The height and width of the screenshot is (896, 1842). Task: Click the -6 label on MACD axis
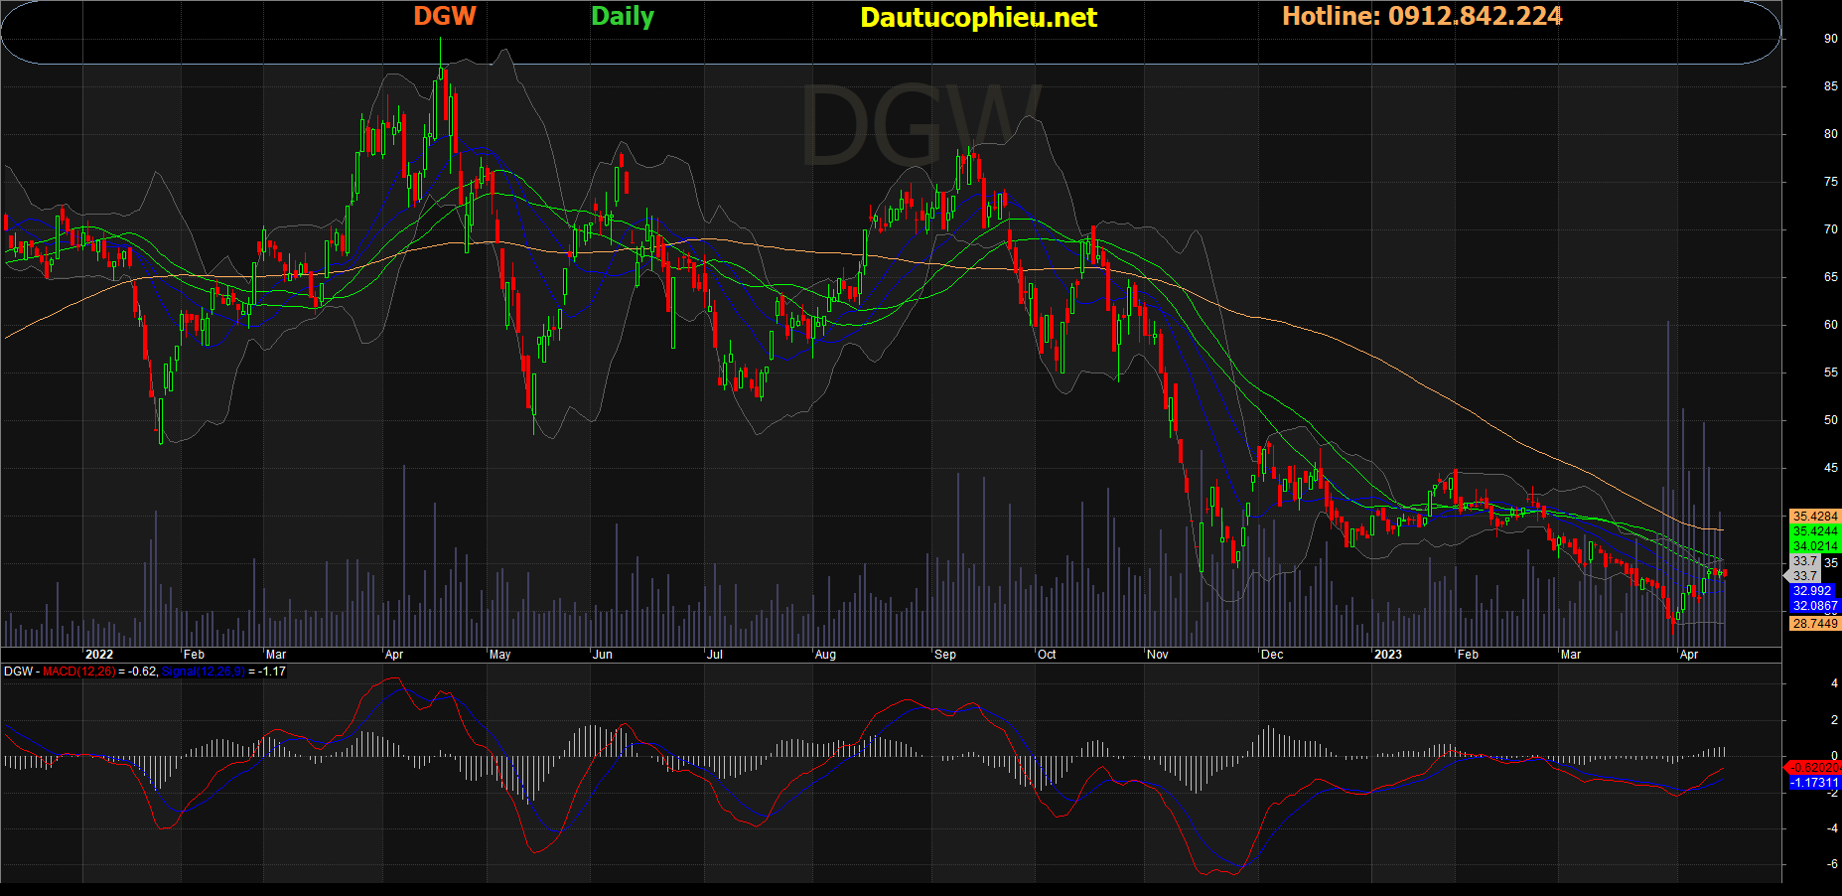tap(1832, 864)
